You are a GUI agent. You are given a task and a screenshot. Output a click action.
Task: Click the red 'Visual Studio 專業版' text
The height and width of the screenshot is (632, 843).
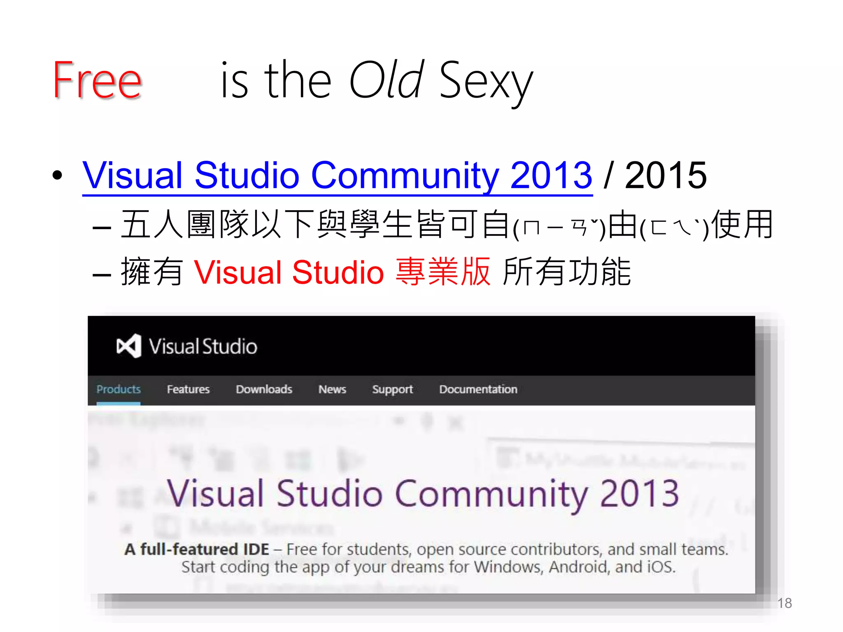pyautogui.click(x=342, y=272)
